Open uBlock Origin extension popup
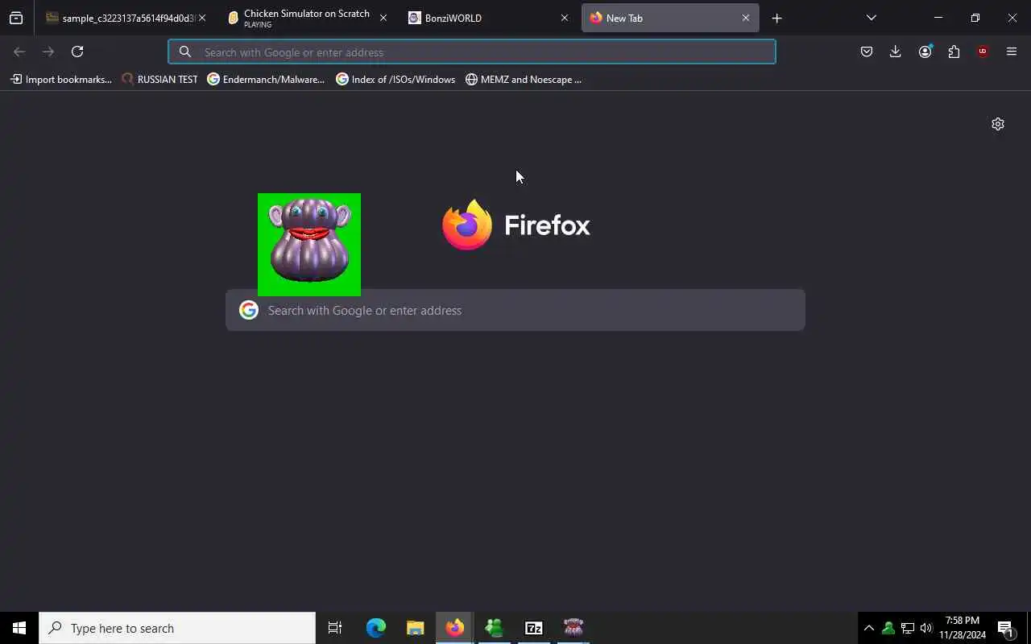The width and height of the screenshot is (1031, 644). pos(982,52)
